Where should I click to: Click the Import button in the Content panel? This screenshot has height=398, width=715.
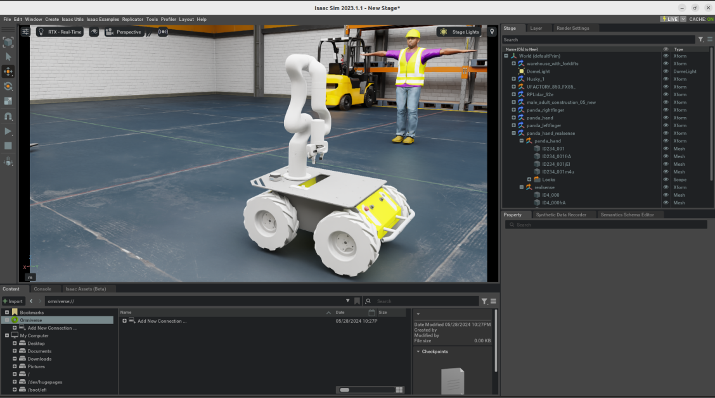13,301
